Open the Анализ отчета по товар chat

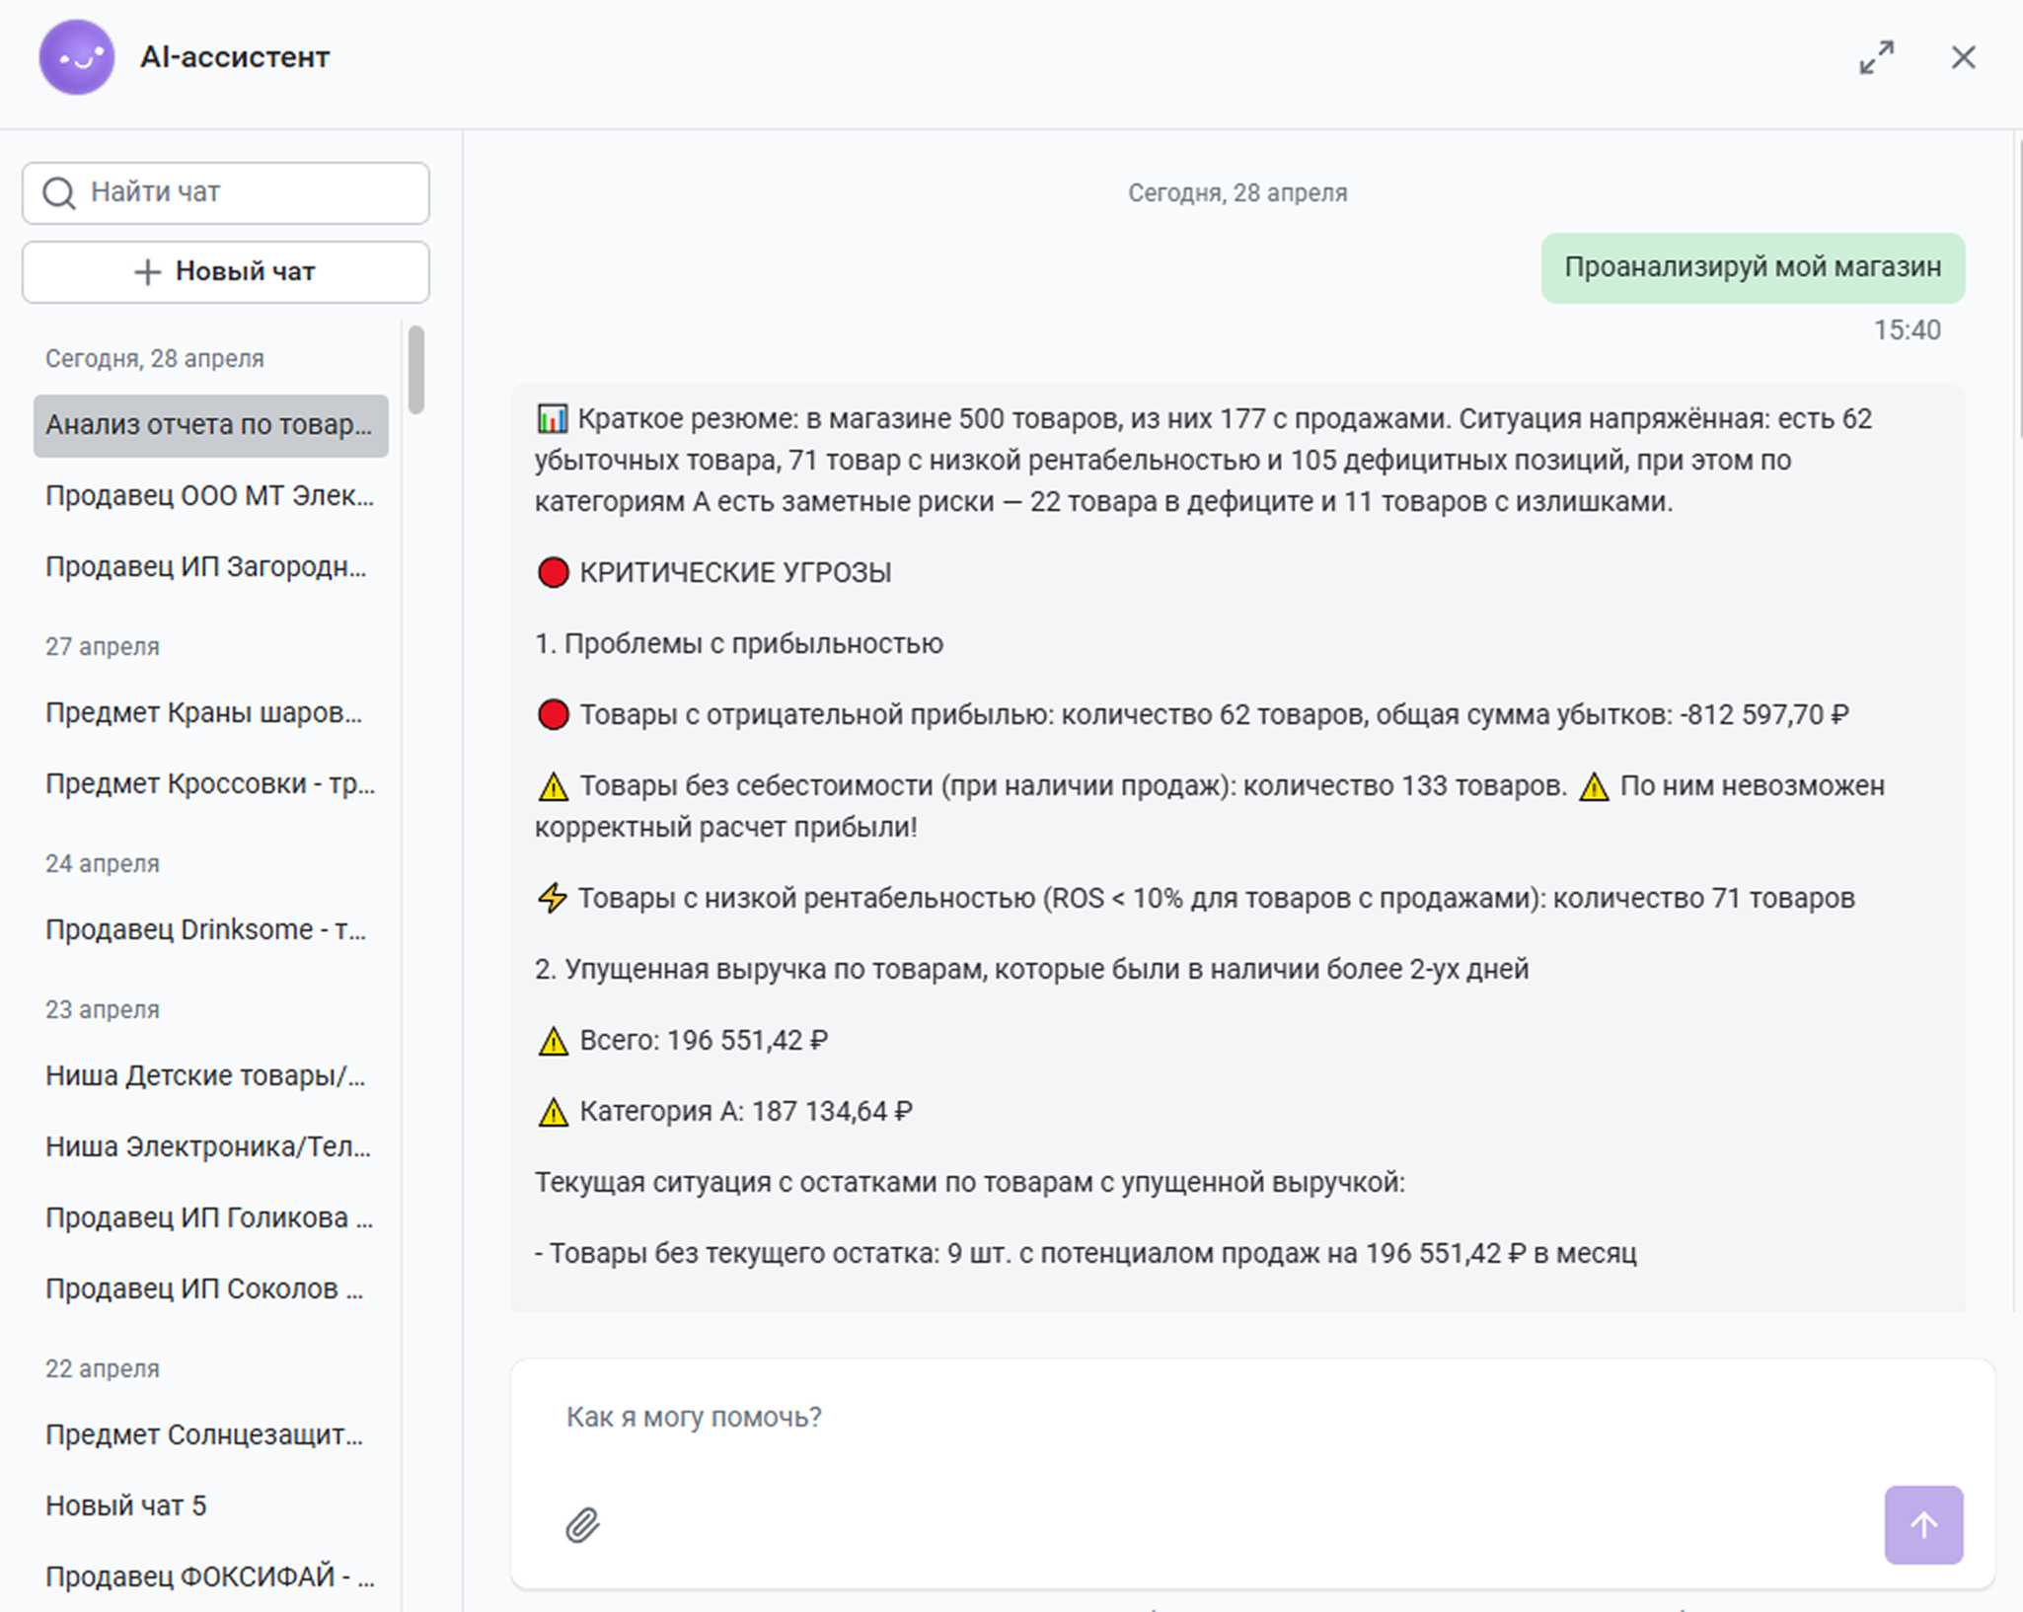(210, 425)
